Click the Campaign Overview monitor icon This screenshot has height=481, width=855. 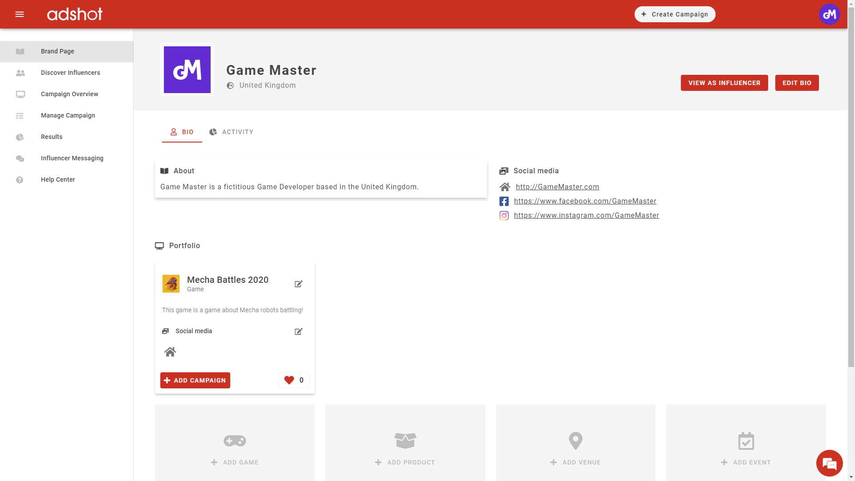pyautogui.click(x=20, y=94)
